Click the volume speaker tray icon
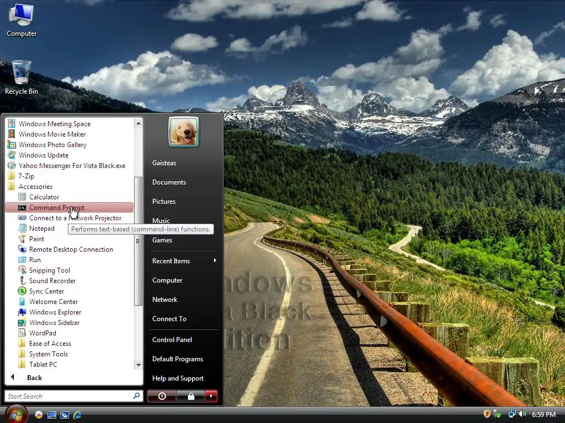The width and height of the screenshot is (565, 423). tap(522, 414)
